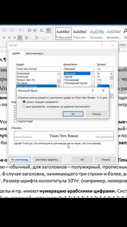Switch to the Шрифт tab

point(16,53)
